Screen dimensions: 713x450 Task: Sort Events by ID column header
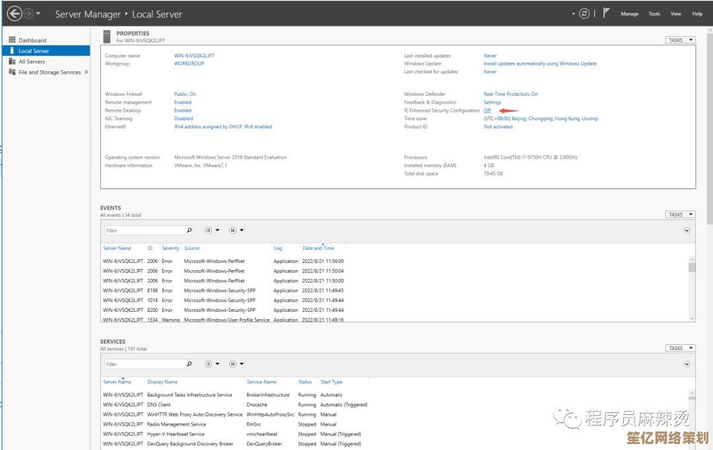[150, 248]
